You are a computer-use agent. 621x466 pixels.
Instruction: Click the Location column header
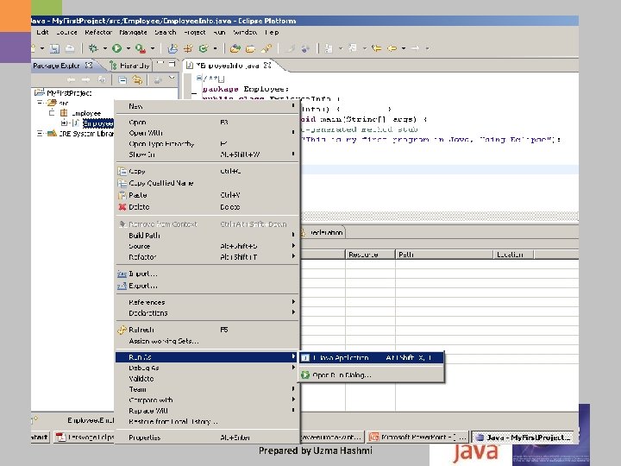tap(513, 255)
